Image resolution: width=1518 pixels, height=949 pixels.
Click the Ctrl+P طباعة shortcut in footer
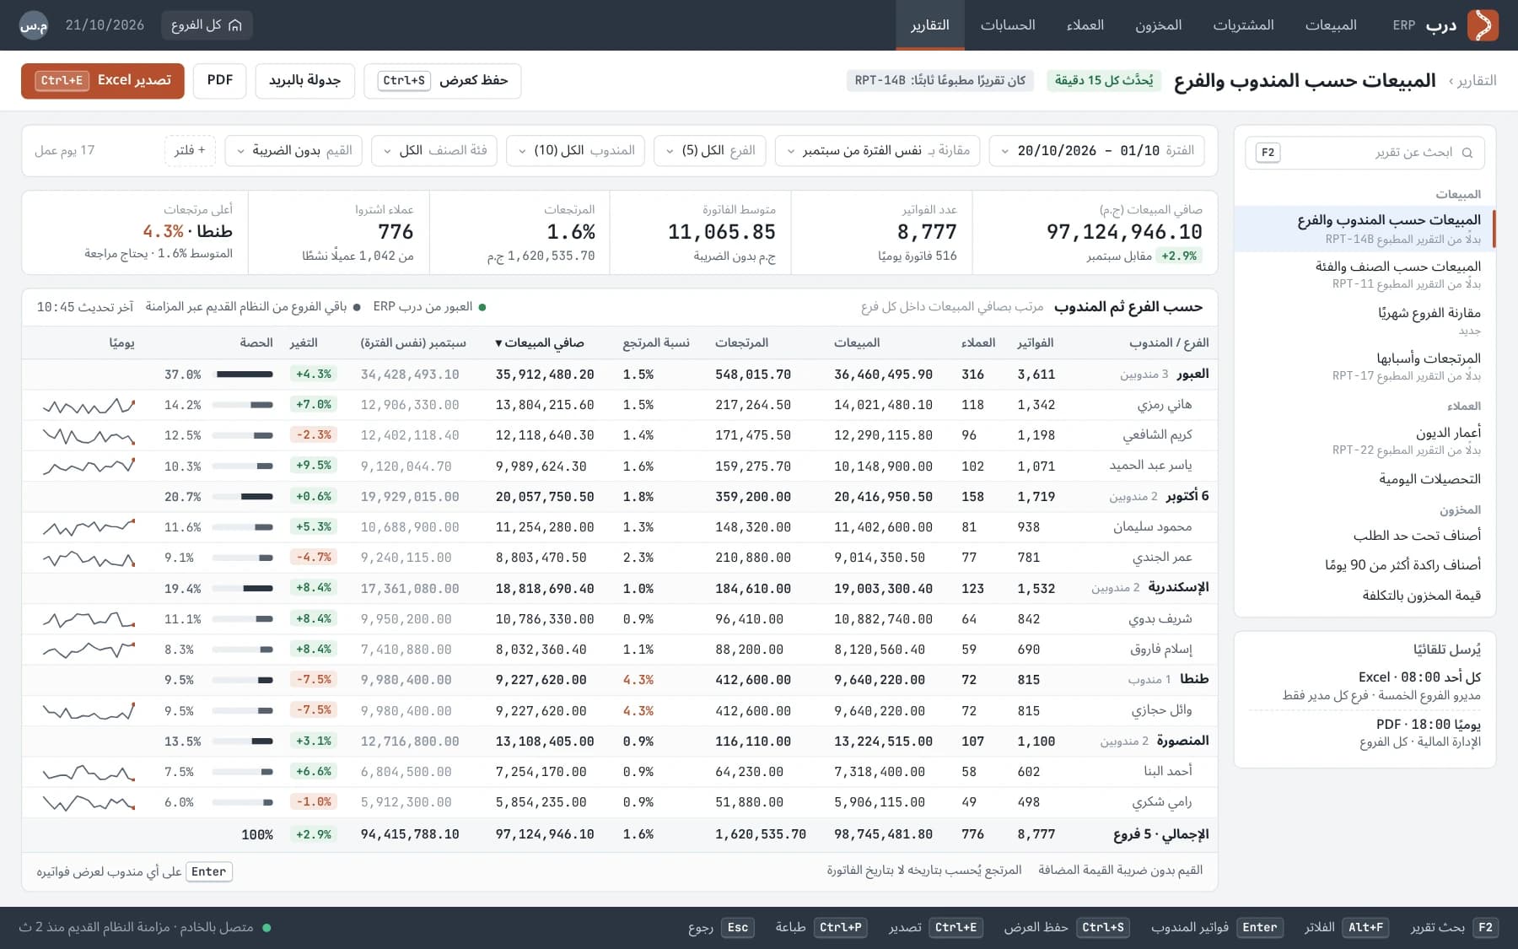pos(821,928)
